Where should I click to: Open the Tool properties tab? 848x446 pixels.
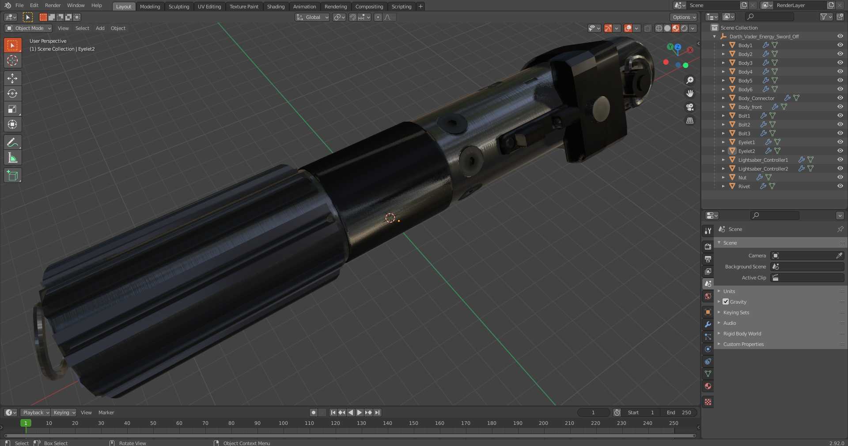tap(708, 231)
